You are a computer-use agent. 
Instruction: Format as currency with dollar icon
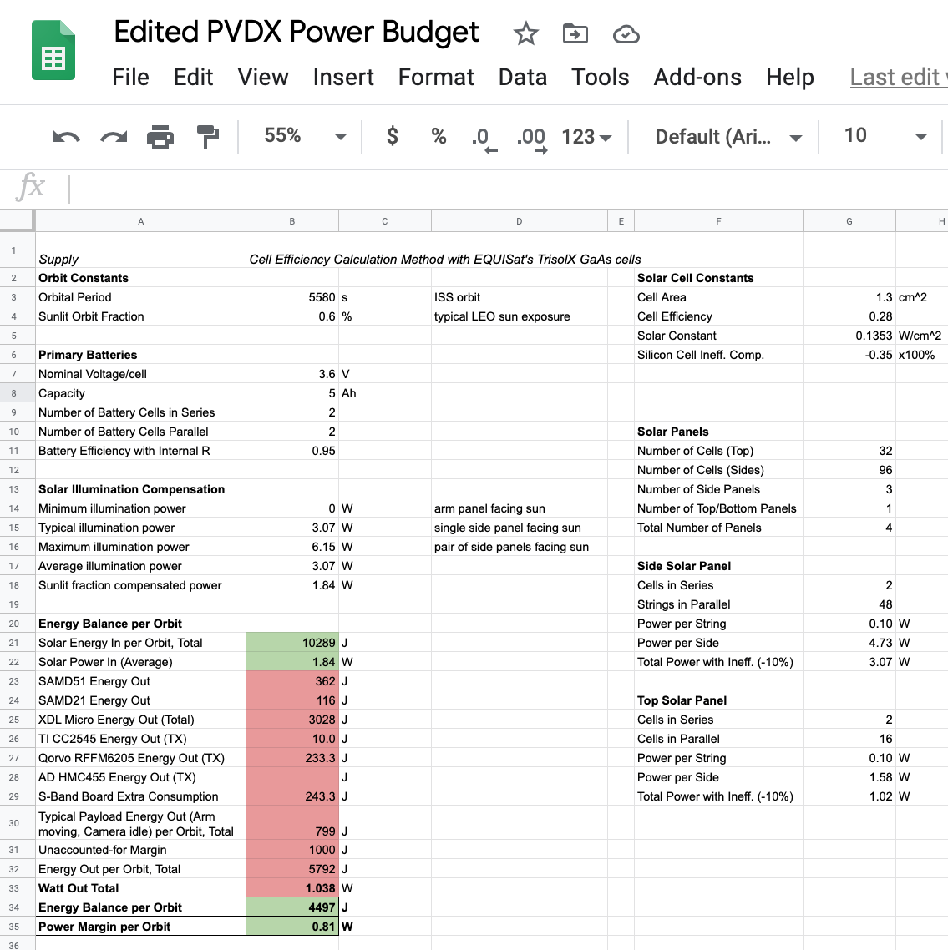(392, 137)
